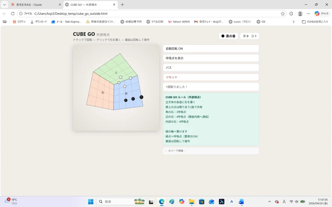Show hidden system tray icons
332x207 pixels.
(269, 202)
